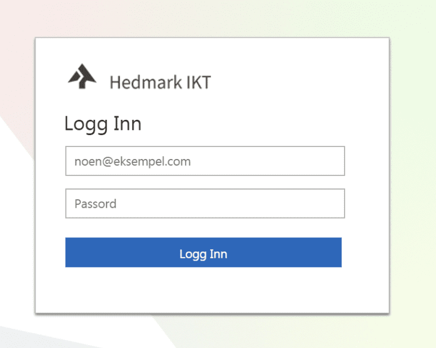The width and height of the screenshot is (436, 348).
Task: Submit the form with Logg Inn button
Action: 203,253
